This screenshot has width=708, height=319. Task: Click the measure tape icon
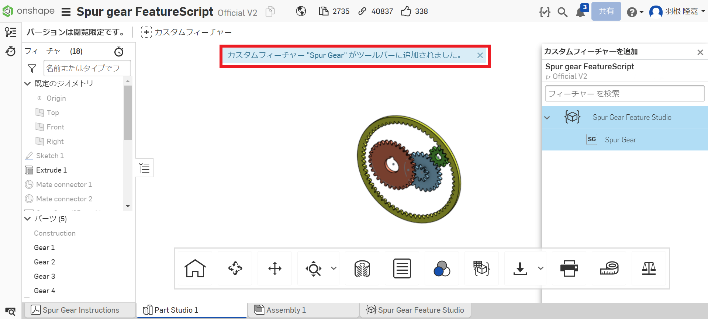609,268
